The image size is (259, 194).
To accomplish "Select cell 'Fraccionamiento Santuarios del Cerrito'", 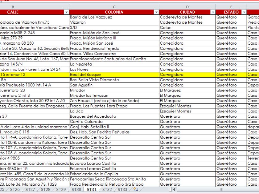I will 114,59.
